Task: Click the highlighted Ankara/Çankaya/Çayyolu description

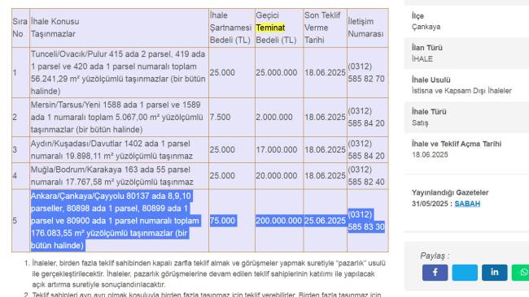Action: pos(115,221)
